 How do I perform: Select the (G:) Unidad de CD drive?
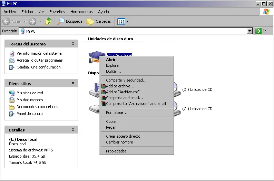point(197,109)
